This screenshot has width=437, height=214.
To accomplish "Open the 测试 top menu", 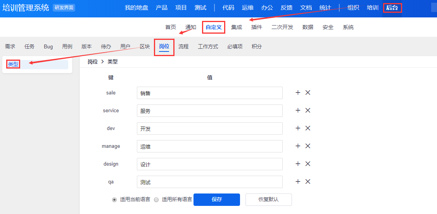I will click(x=200, y=8).
